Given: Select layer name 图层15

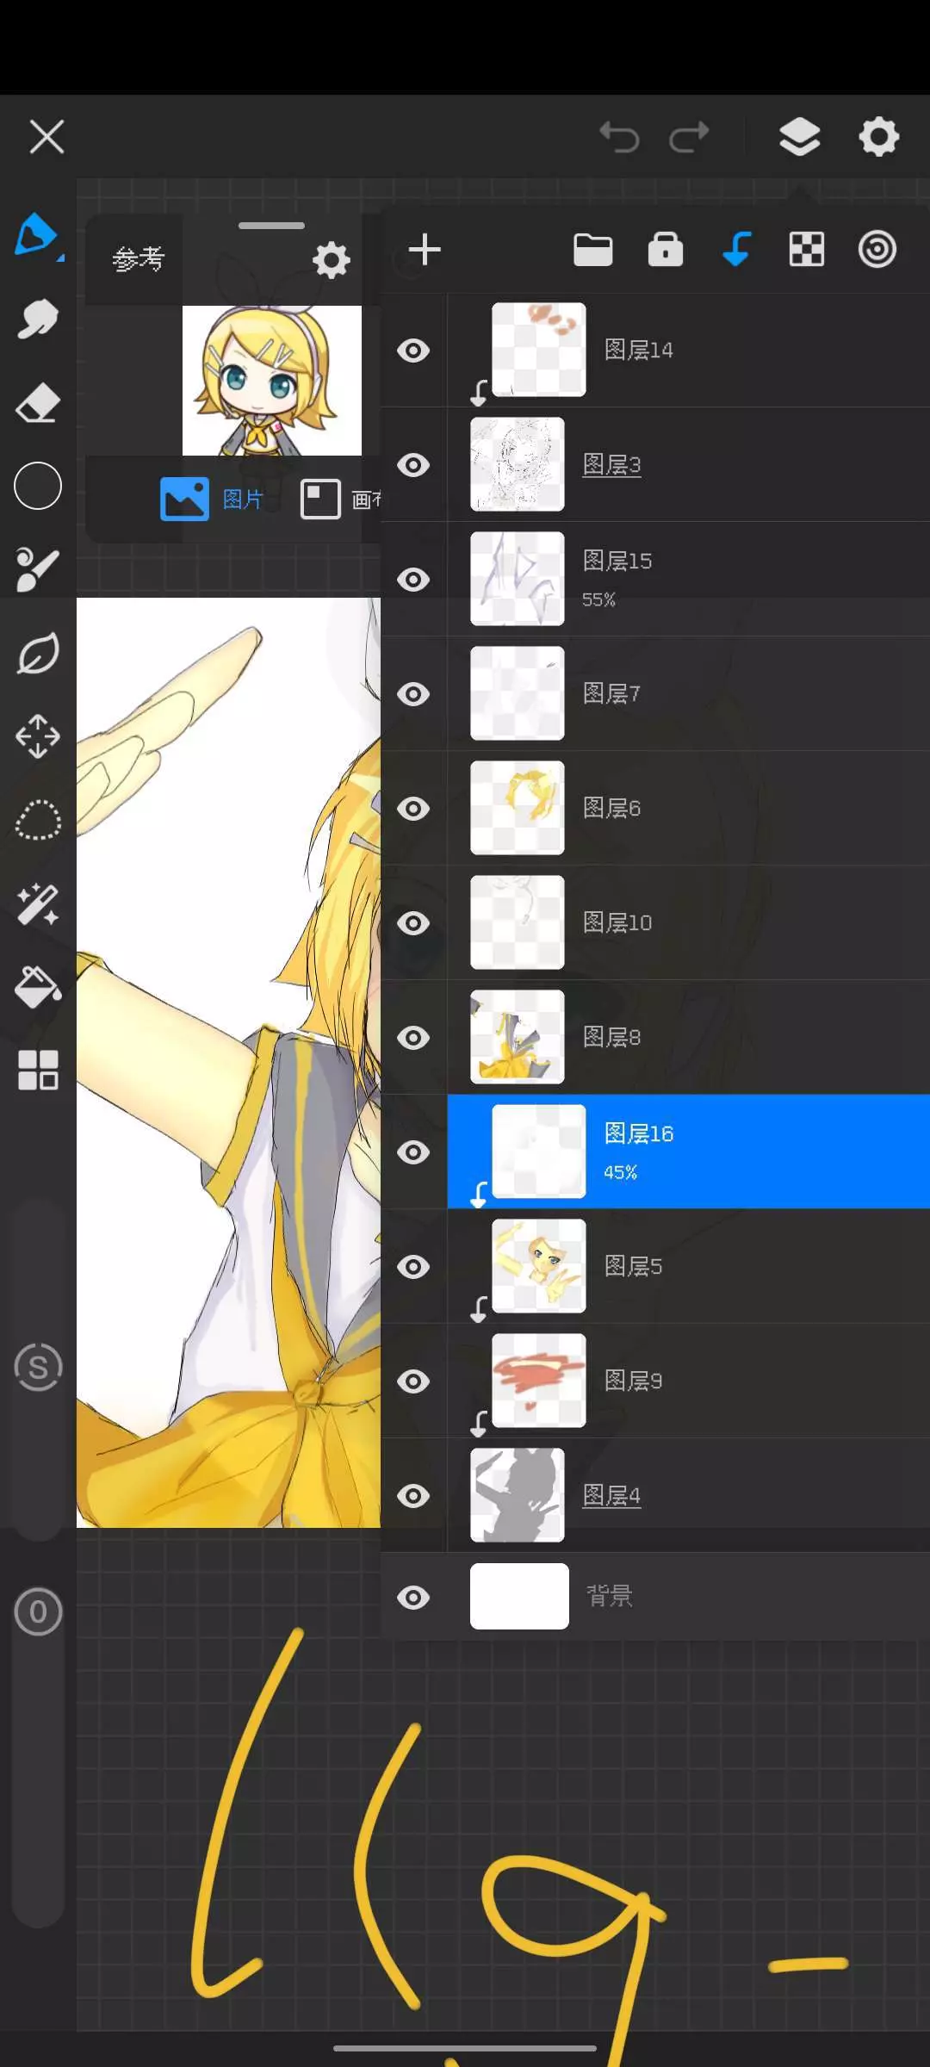Looking at the screenshot, I should [x=617, y=561].
